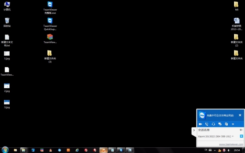Select the 回收站 Recycle Bin icon
Viewport: 245px width, 153px height.
coord(7,22)
